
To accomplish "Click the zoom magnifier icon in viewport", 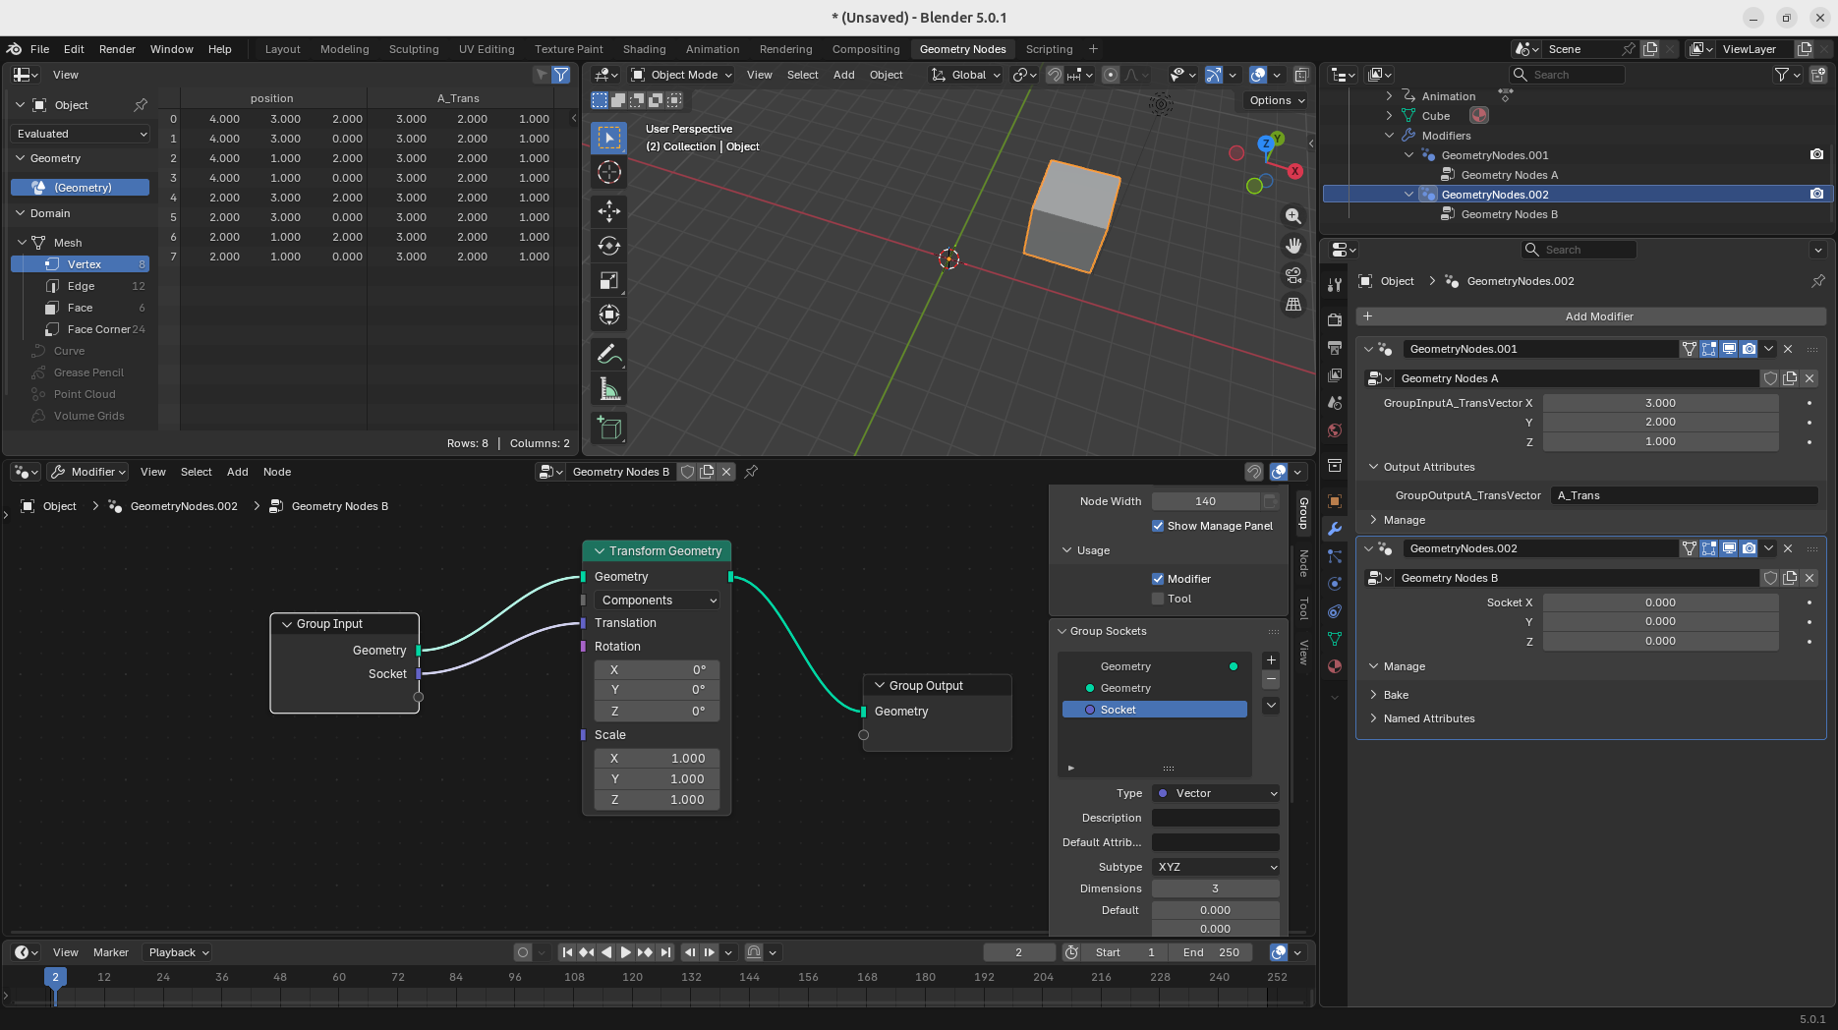I will click(1293, 216).
